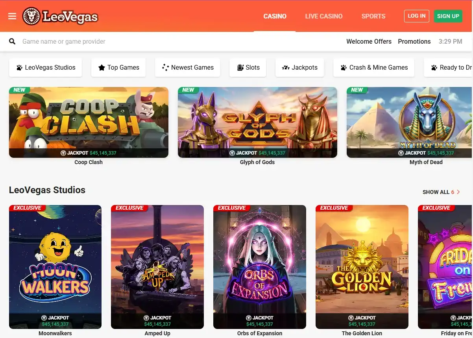Open the Moonwalkers exclusive game tile
Viewport: 473px width, 338px height.
point(55,267)
